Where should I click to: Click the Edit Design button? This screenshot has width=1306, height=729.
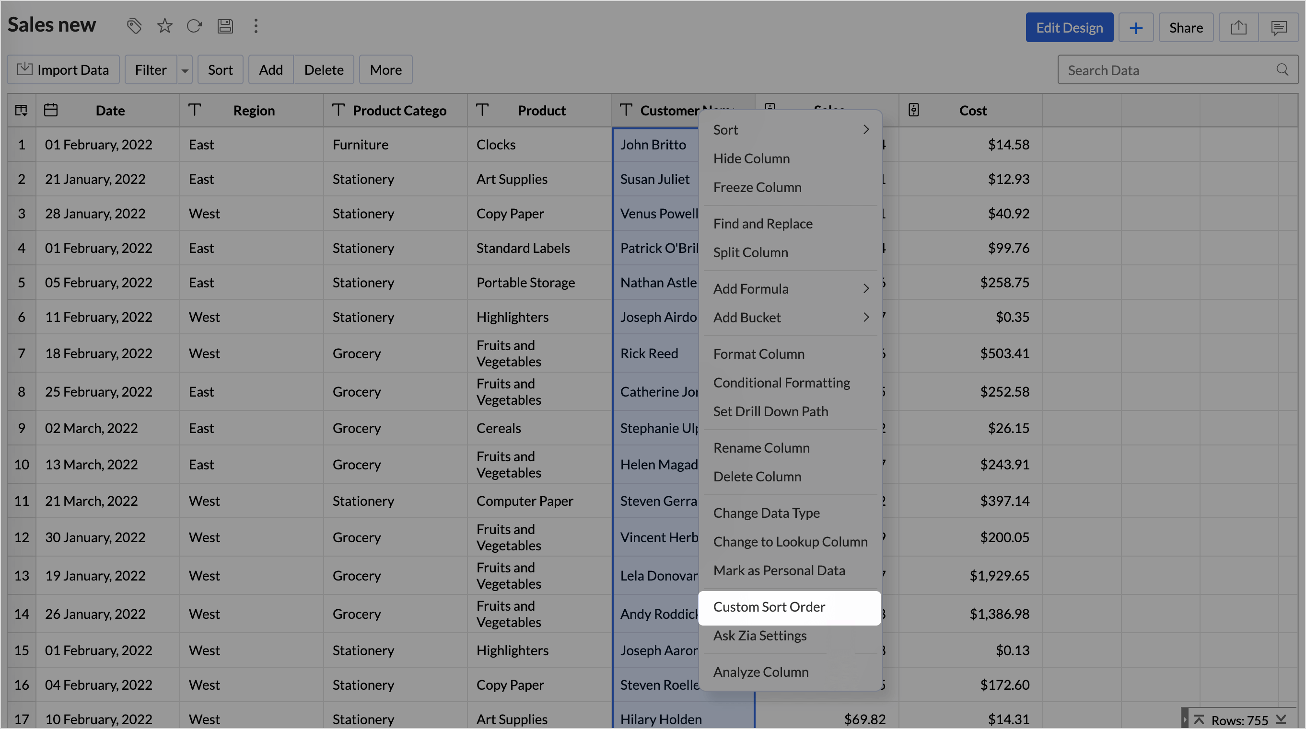[1069, 27]
